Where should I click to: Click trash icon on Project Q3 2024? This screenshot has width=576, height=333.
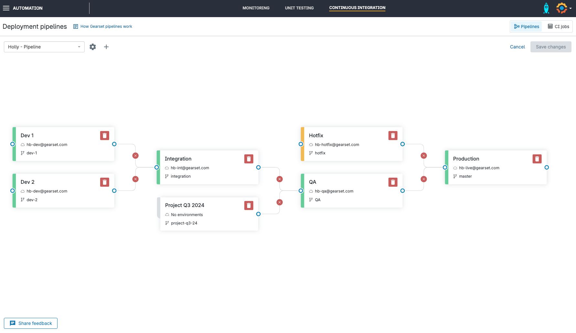pyautogui.click(x=248, y=205)
